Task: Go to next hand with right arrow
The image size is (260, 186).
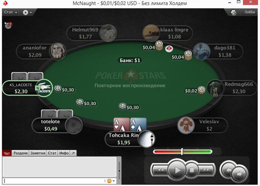Action: click(240, 174)
